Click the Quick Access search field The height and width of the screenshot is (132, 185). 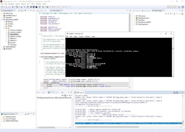[171, 7]
